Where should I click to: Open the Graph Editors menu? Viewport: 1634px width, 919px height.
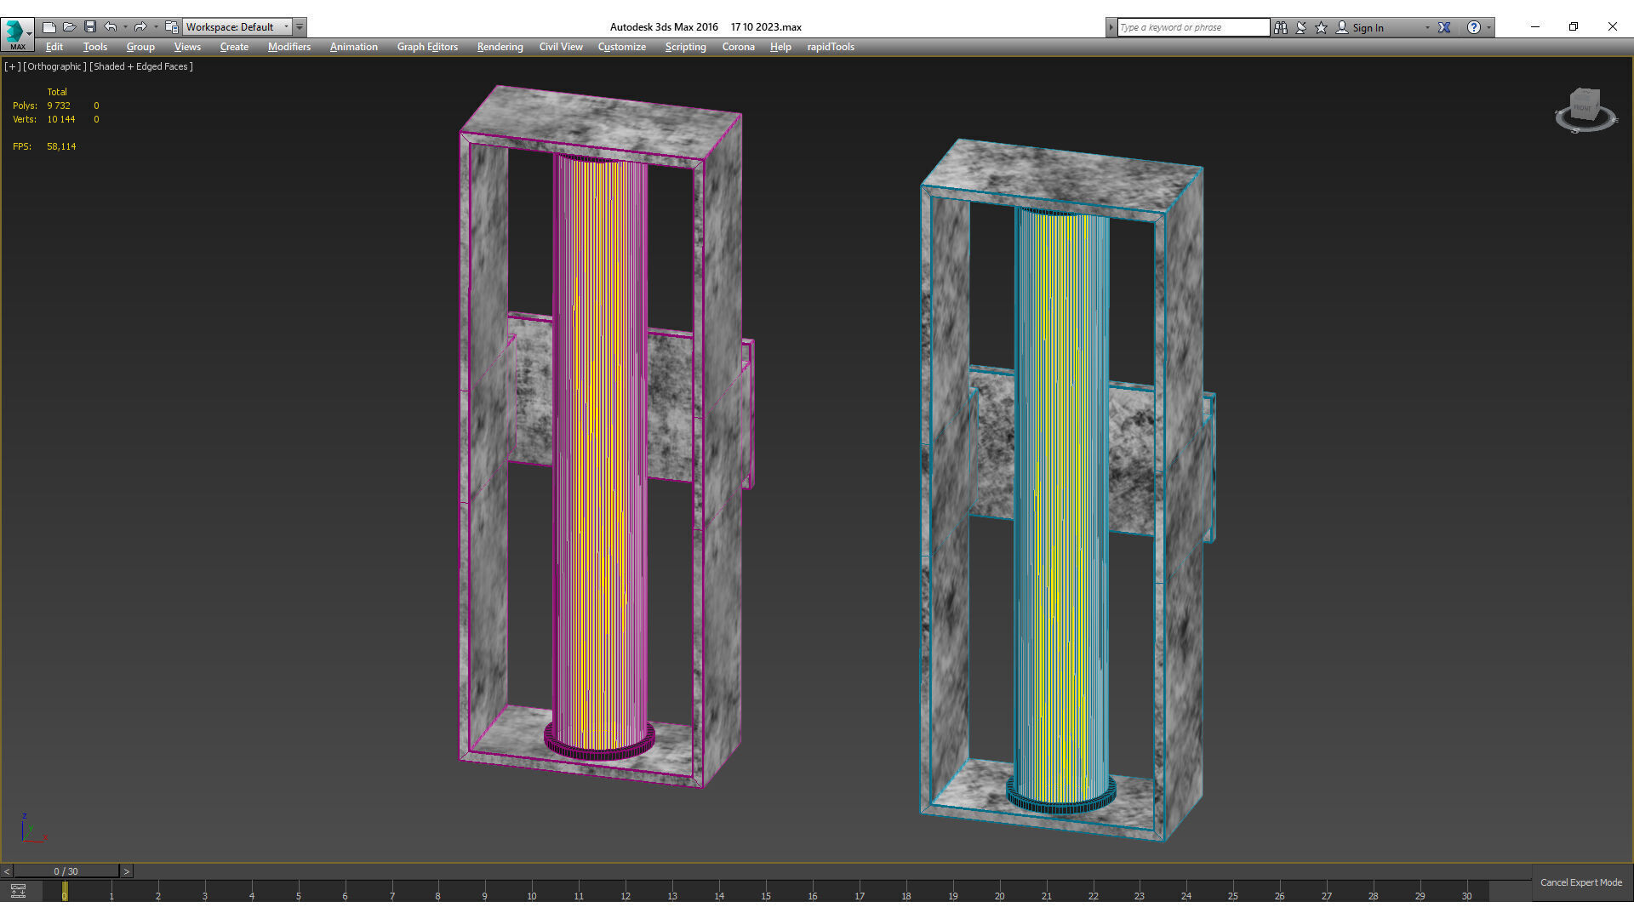click(427, 47)
